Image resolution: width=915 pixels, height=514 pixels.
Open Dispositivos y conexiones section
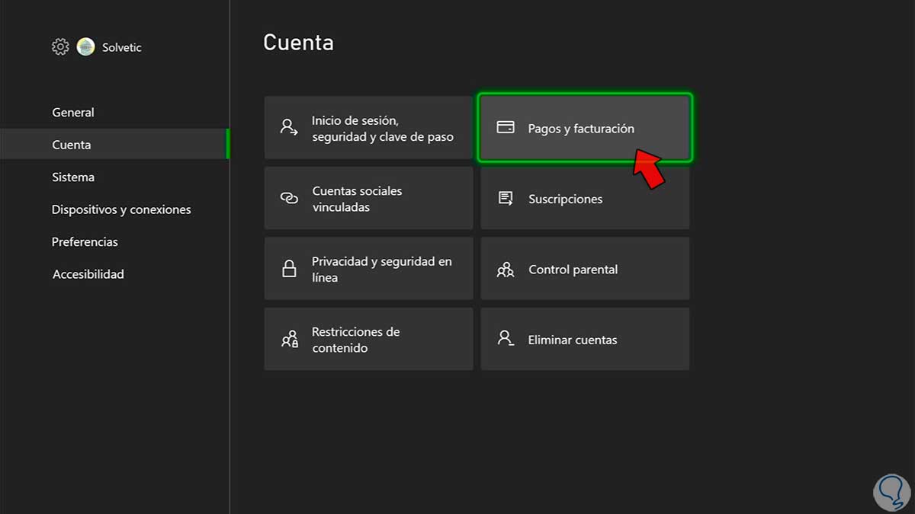[121, 209]
